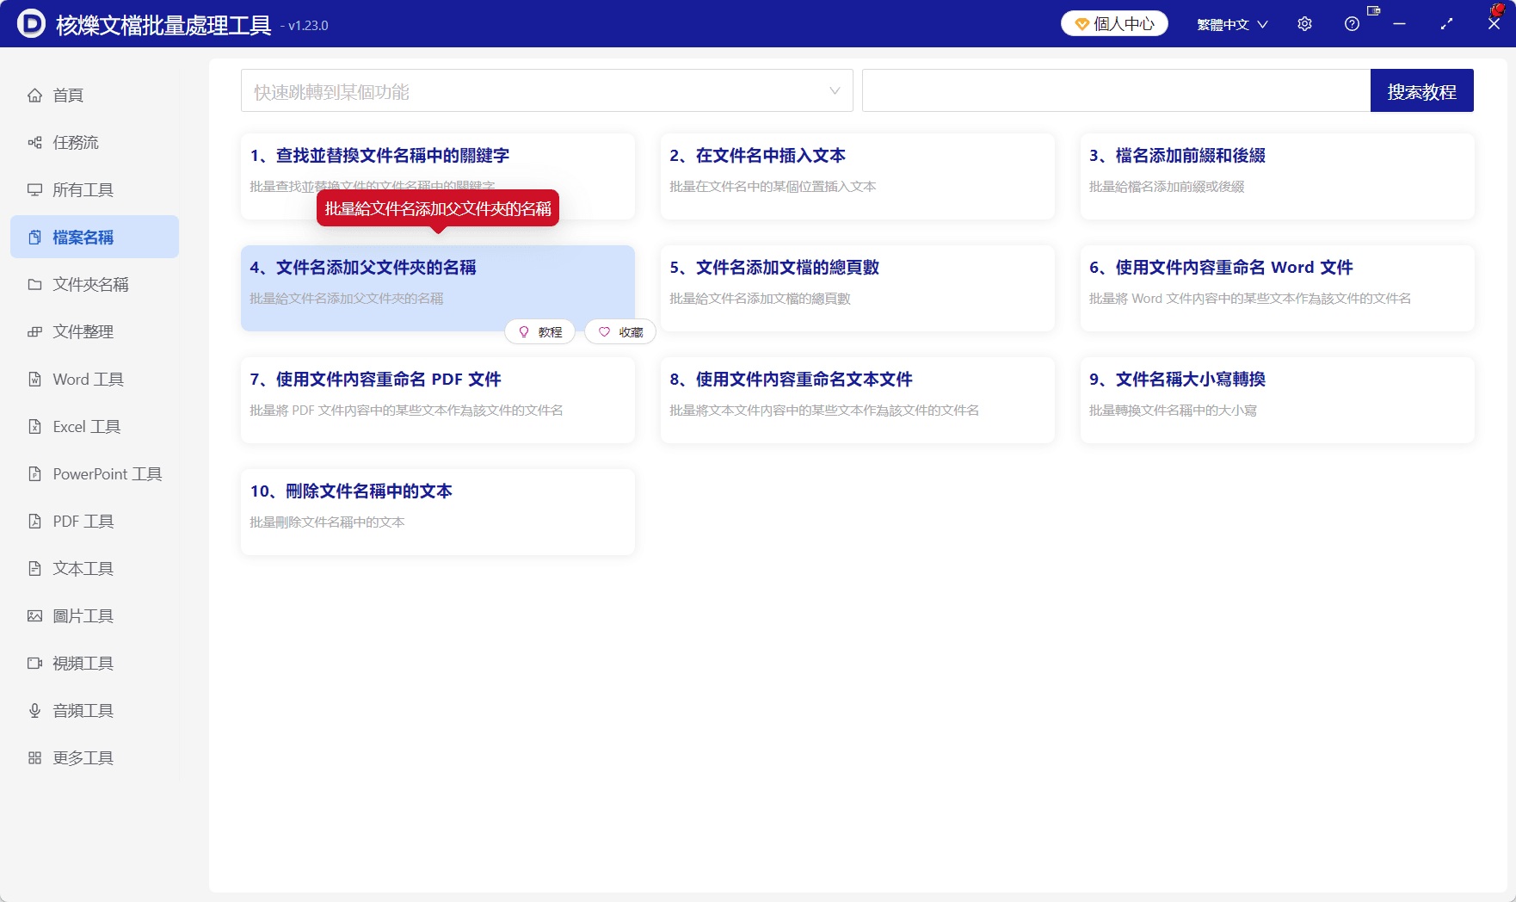Click the PDF document icon in sidebar

click(34, 522)
